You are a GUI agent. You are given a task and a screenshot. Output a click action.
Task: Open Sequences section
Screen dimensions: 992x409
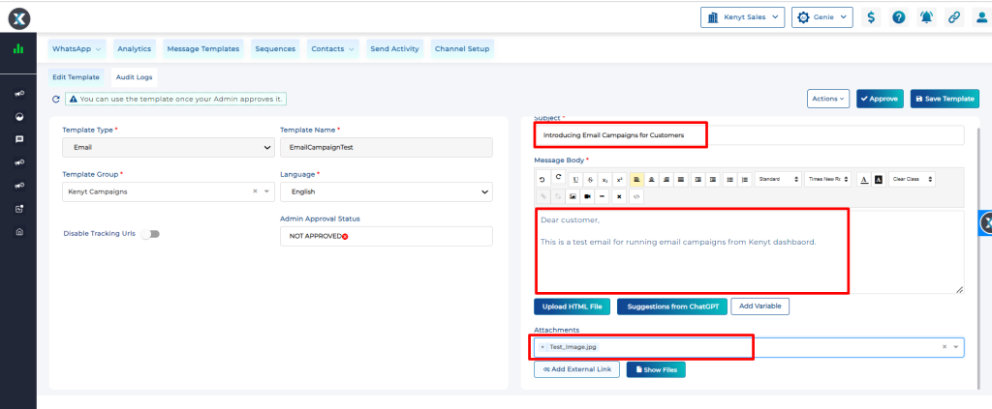click(275, 48)
